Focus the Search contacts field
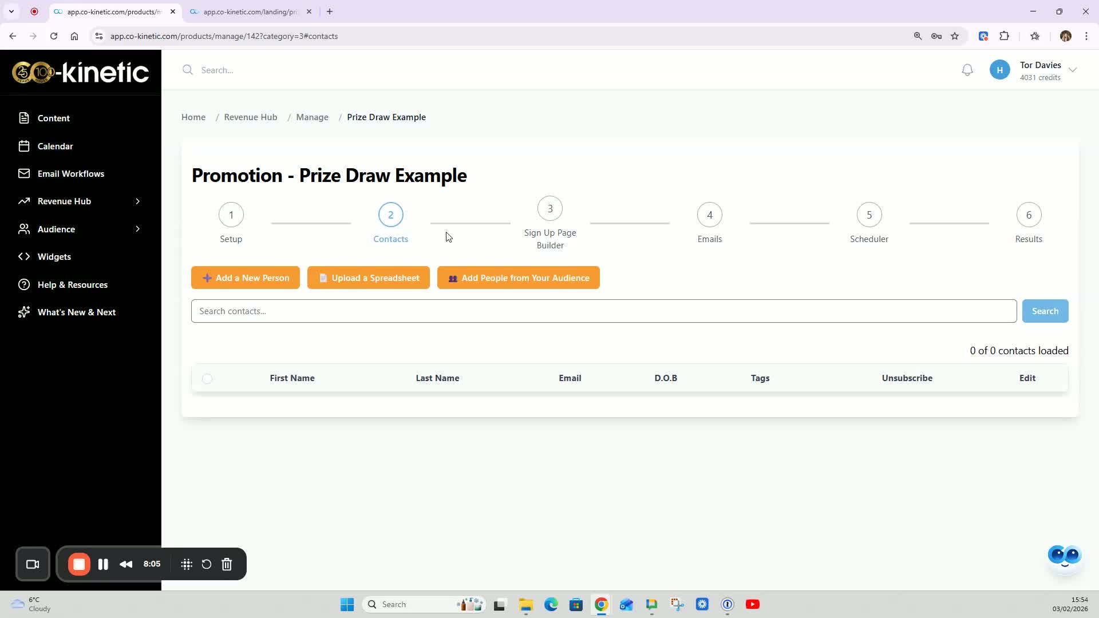The width and height of the screenshot is (1099, 618). 604,311
